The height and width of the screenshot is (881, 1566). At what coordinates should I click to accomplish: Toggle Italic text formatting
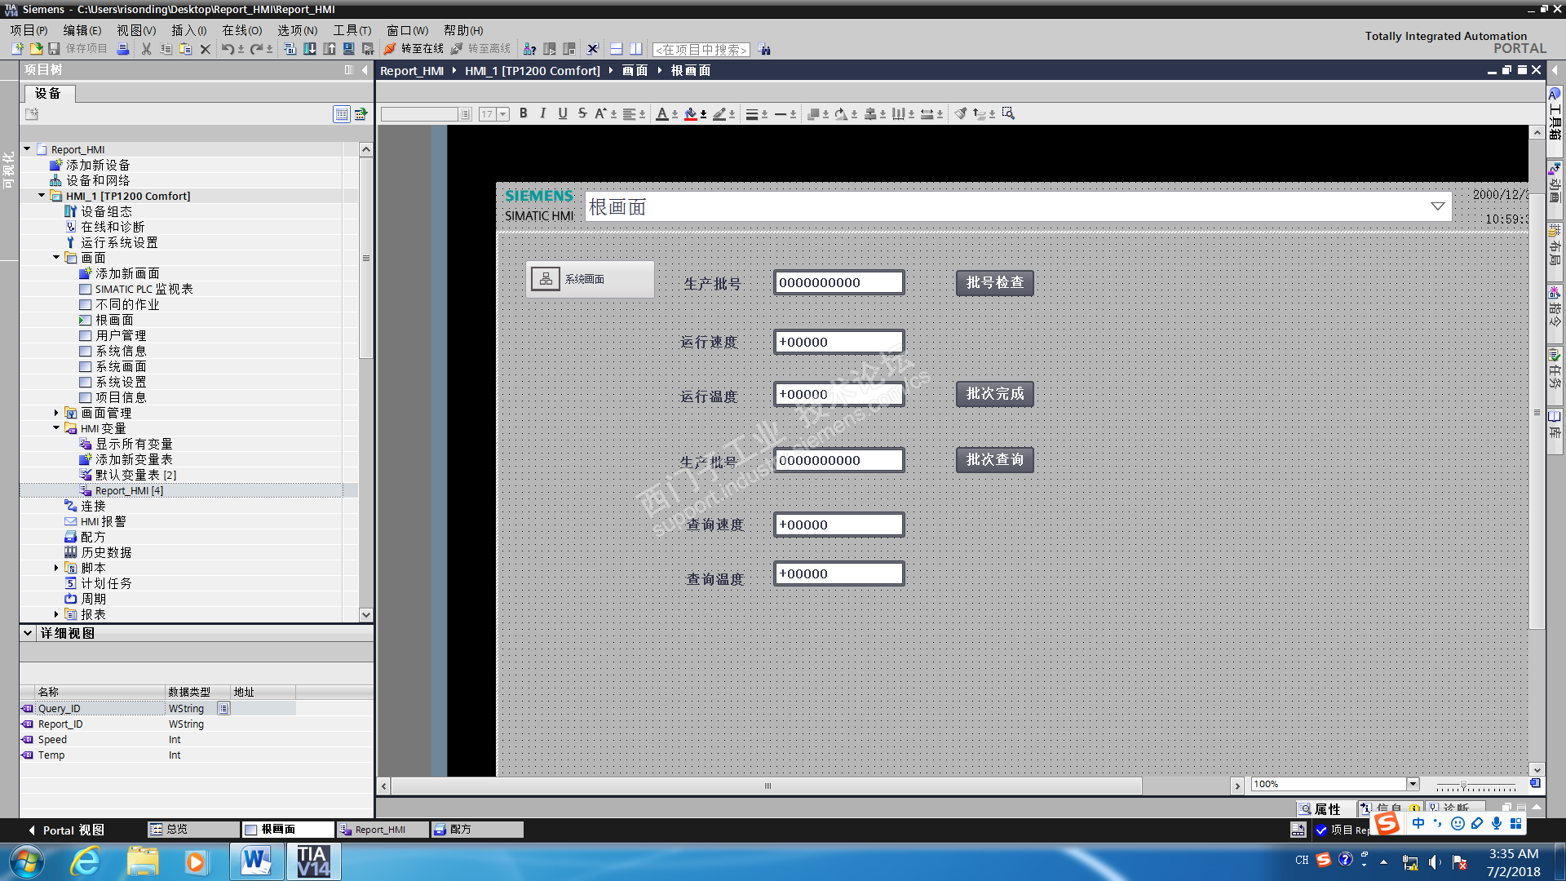coord(542,113)
